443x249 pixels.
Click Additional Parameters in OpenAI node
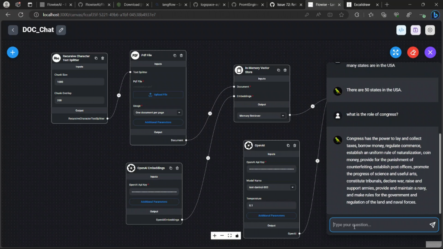click(x=271, y=215)
